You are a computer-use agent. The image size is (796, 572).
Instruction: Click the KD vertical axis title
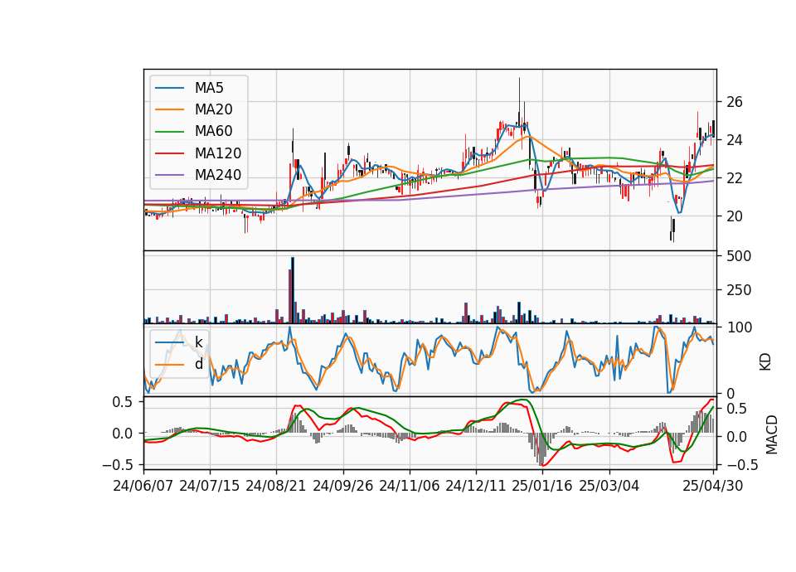[x=765, y=361]
